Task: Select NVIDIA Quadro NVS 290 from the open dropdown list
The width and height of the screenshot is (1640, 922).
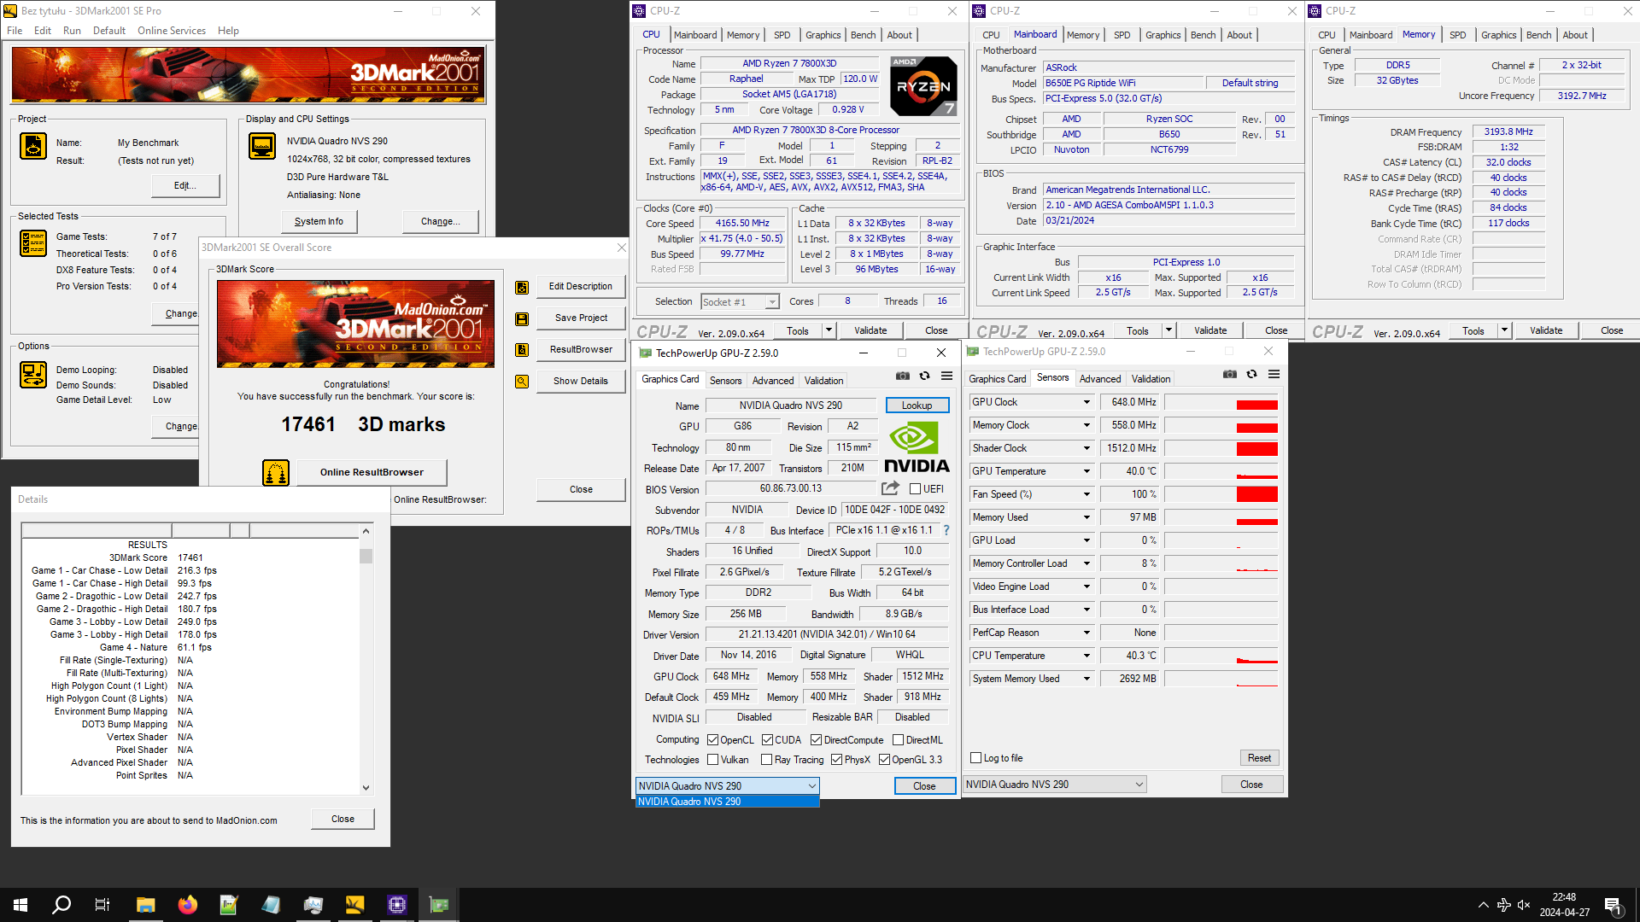Action: point(728,802)
